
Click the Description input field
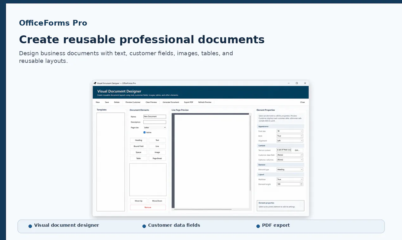[x=155, y=122]
